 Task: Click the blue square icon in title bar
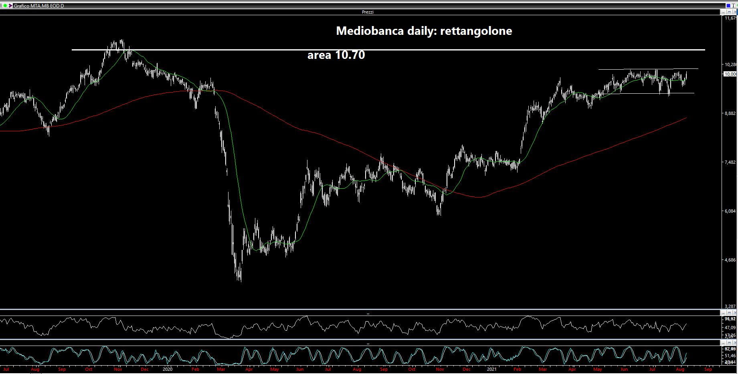point(728,6)
